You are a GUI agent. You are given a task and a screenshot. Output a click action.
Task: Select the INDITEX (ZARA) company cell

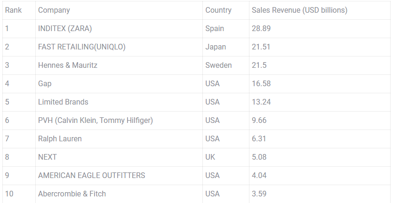pos(65,29)
